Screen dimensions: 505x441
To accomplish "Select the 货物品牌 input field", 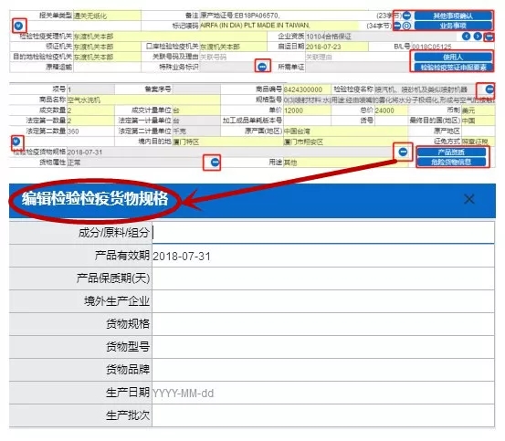I will (x=323, y=370).
